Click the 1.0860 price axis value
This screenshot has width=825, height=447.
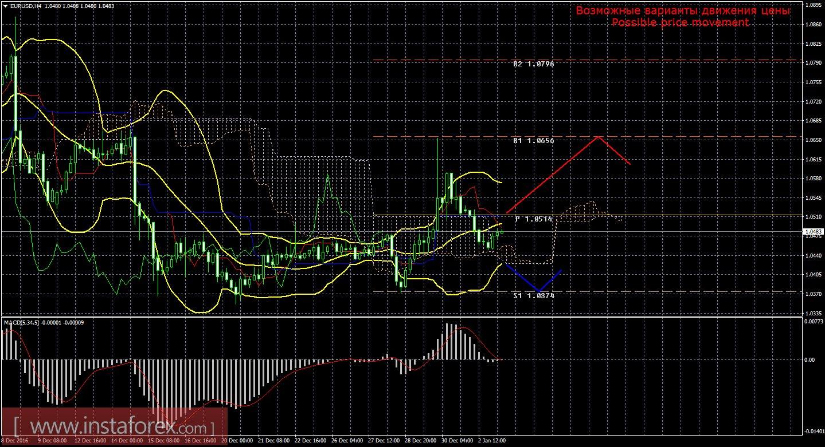click(x=814, y=25)
